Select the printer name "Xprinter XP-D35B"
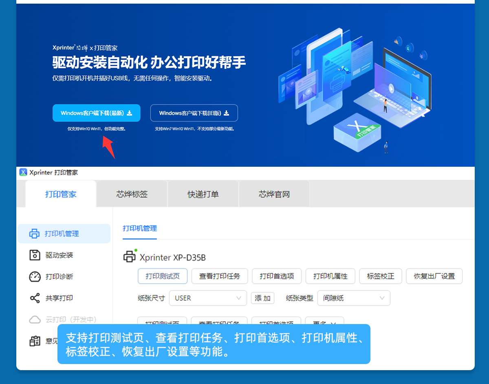Screen dimensions: 489x384 173,257
